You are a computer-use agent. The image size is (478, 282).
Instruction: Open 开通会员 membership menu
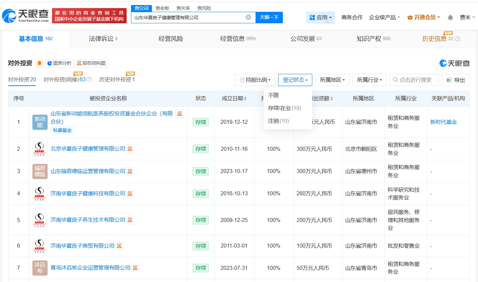coord(424,17)
